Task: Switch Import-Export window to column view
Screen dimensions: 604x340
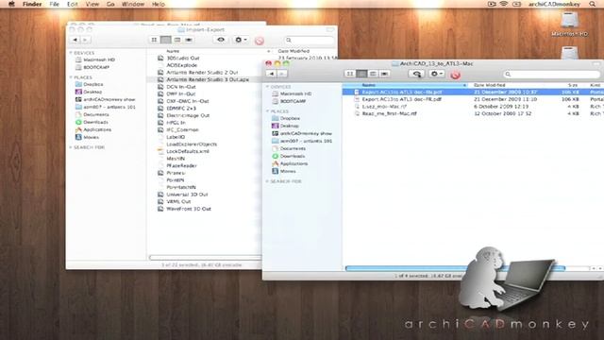Action: (177, 40)
